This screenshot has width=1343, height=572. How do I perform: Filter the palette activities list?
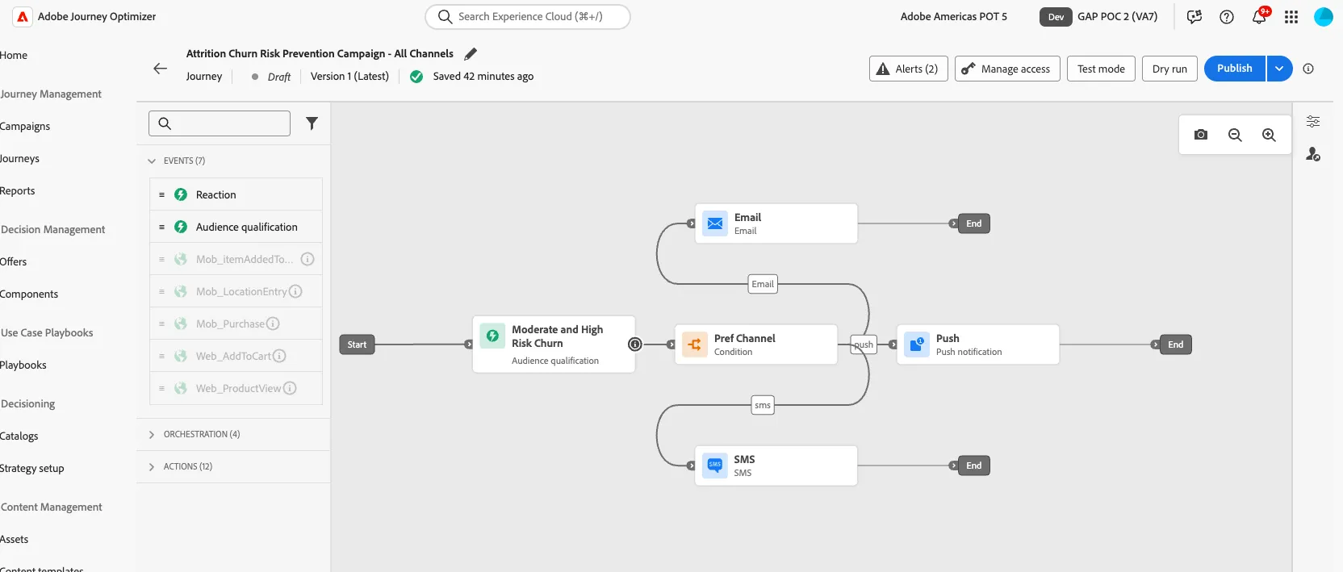point(312,123)
